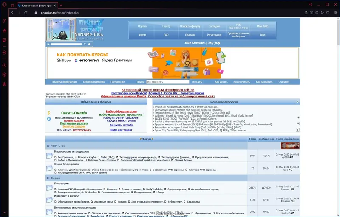Open the Player icon in sidebar

tap(4, 53)
